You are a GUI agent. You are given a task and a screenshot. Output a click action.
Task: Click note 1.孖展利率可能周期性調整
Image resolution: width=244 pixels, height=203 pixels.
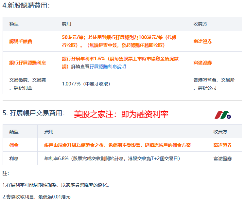pos(56,185)
